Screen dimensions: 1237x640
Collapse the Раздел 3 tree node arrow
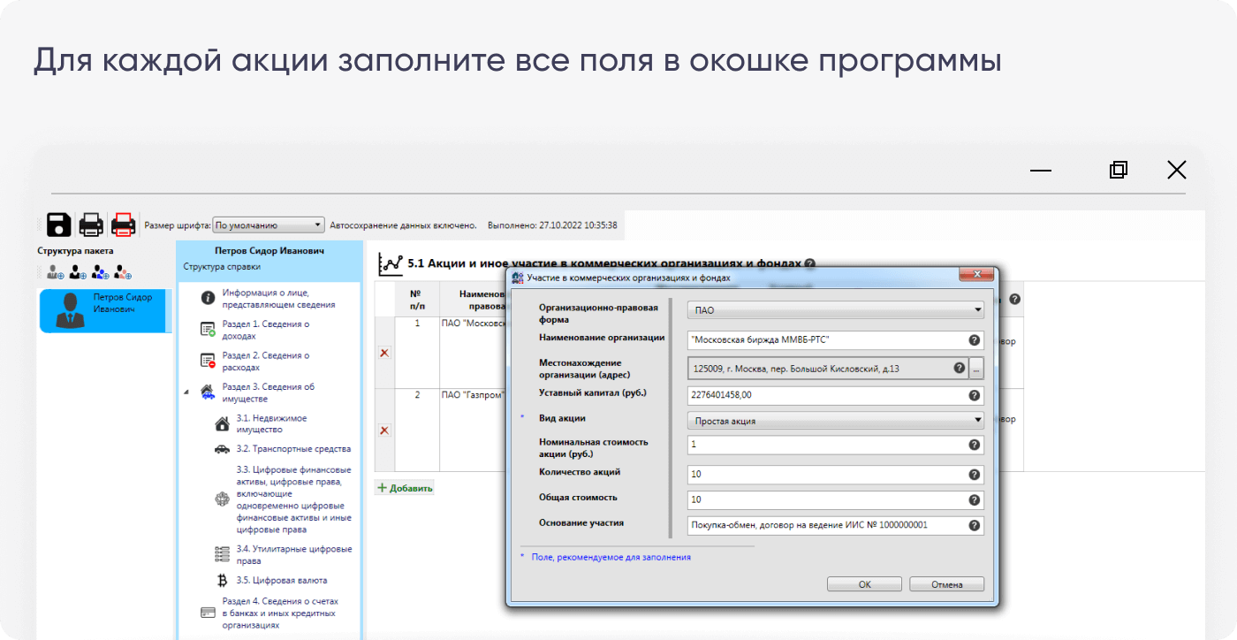tap(186, 392)
